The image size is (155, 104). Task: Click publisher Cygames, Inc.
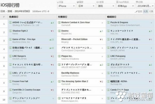19,101
